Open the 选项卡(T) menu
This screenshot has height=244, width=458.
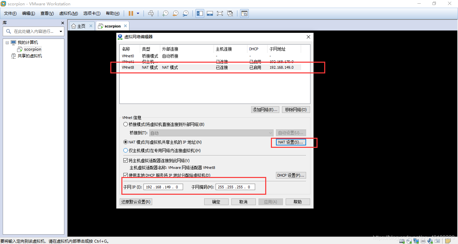[x=92, y=13]
